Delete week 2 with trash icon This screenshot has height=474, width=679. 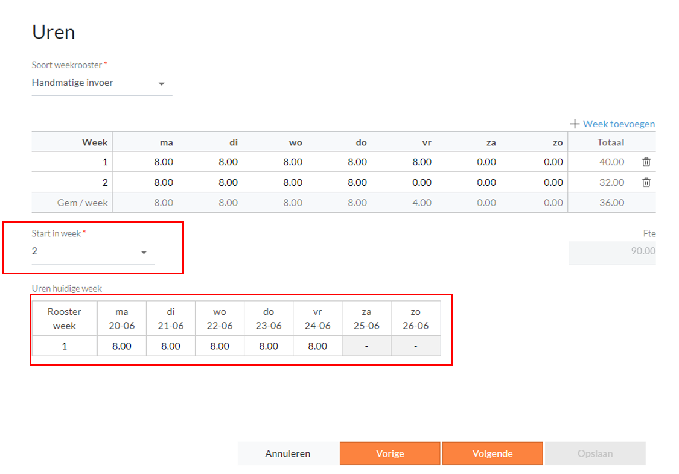point(646,182)
